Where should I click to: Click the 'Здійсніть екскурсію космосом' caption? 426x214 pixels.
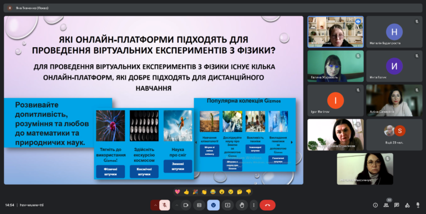click(x=144, y=155)
